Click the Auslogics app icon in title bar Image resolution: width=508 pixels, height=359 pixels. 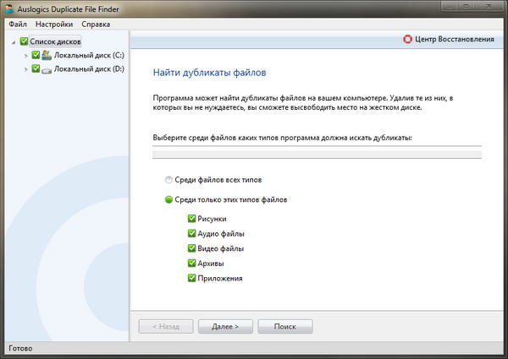(10, 9)
